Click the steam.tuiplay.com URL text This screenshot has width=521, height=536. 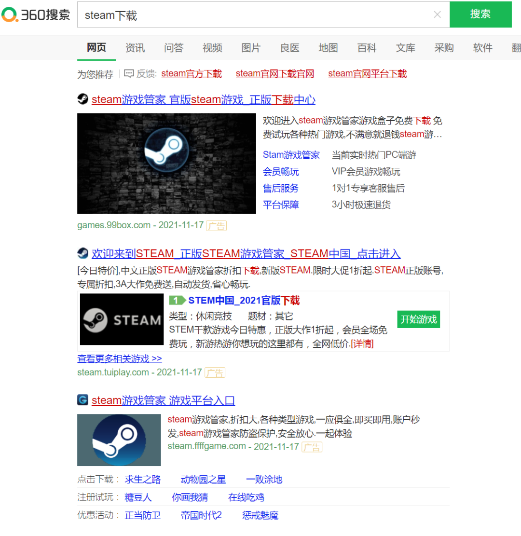(x=113, y=372)
